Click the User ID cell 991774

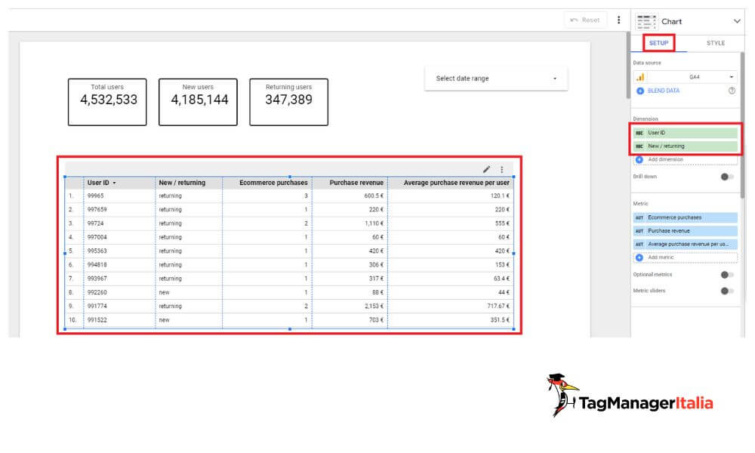97,307
